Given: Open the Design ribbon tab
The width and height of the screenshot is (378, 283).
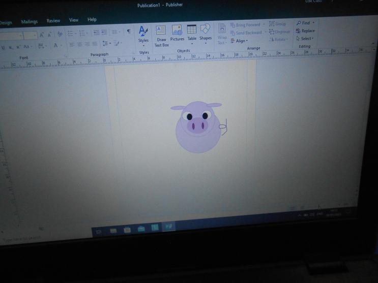Looking at the screenshot, I should point(6,23).
